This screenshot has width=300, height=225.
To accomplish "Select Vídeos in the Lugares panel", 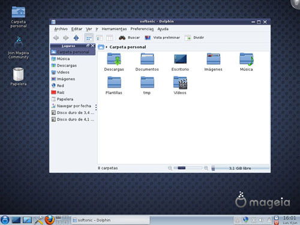I will 73,72.
